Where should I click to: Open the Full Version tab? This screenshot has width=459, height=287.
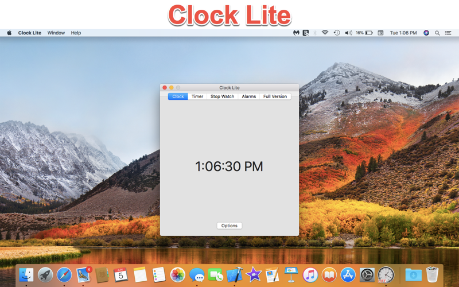pos(275,96)
